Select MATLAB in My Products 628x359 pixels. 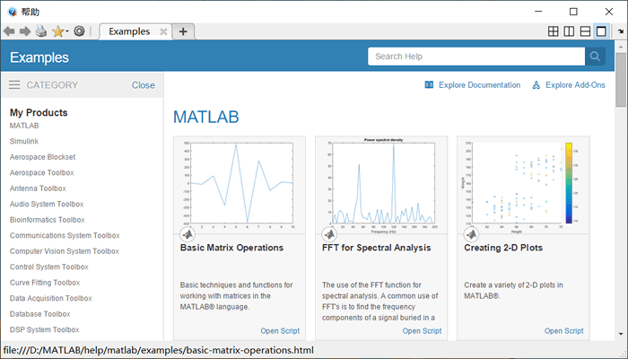(24, 126)
